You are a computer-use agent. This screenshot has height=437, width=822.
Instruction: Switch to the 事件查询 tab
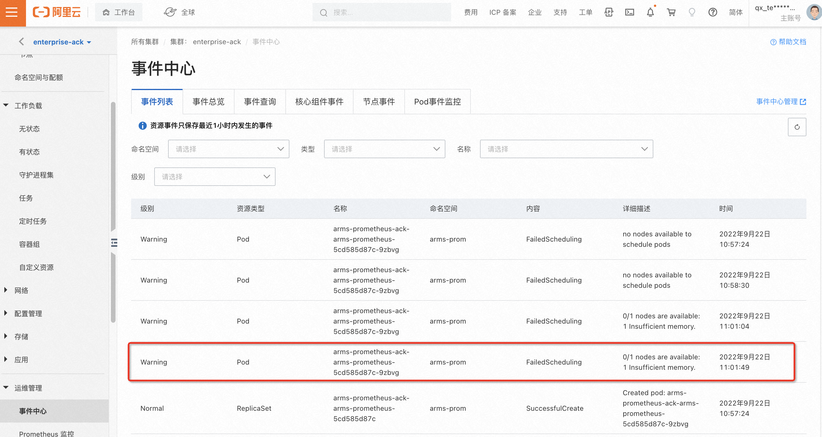click(x=260, y=102)
